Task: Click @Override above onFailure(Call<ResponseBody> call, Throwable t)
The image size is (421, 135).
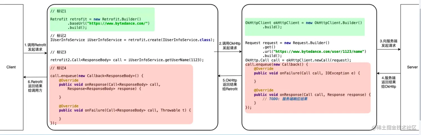Action: tap(68, 106)
